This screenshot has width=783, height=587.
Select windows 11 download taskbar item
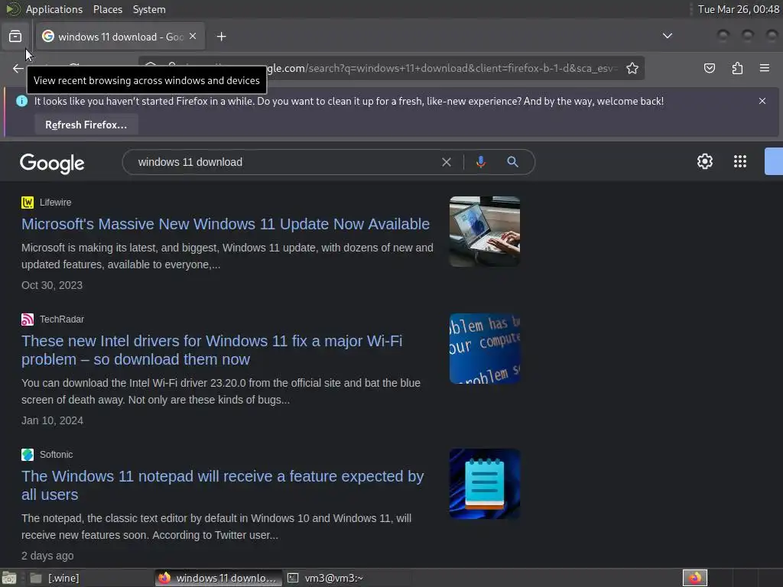pyautogui.click(x=218, y=578)
